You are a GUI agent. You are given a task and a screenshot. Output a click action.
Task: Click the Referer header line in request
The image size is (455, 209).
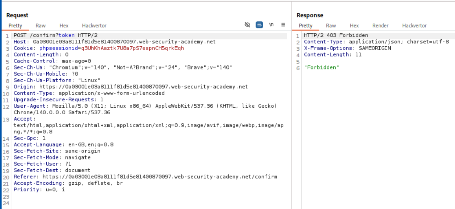pyautogui.click(x=145, y=177)
